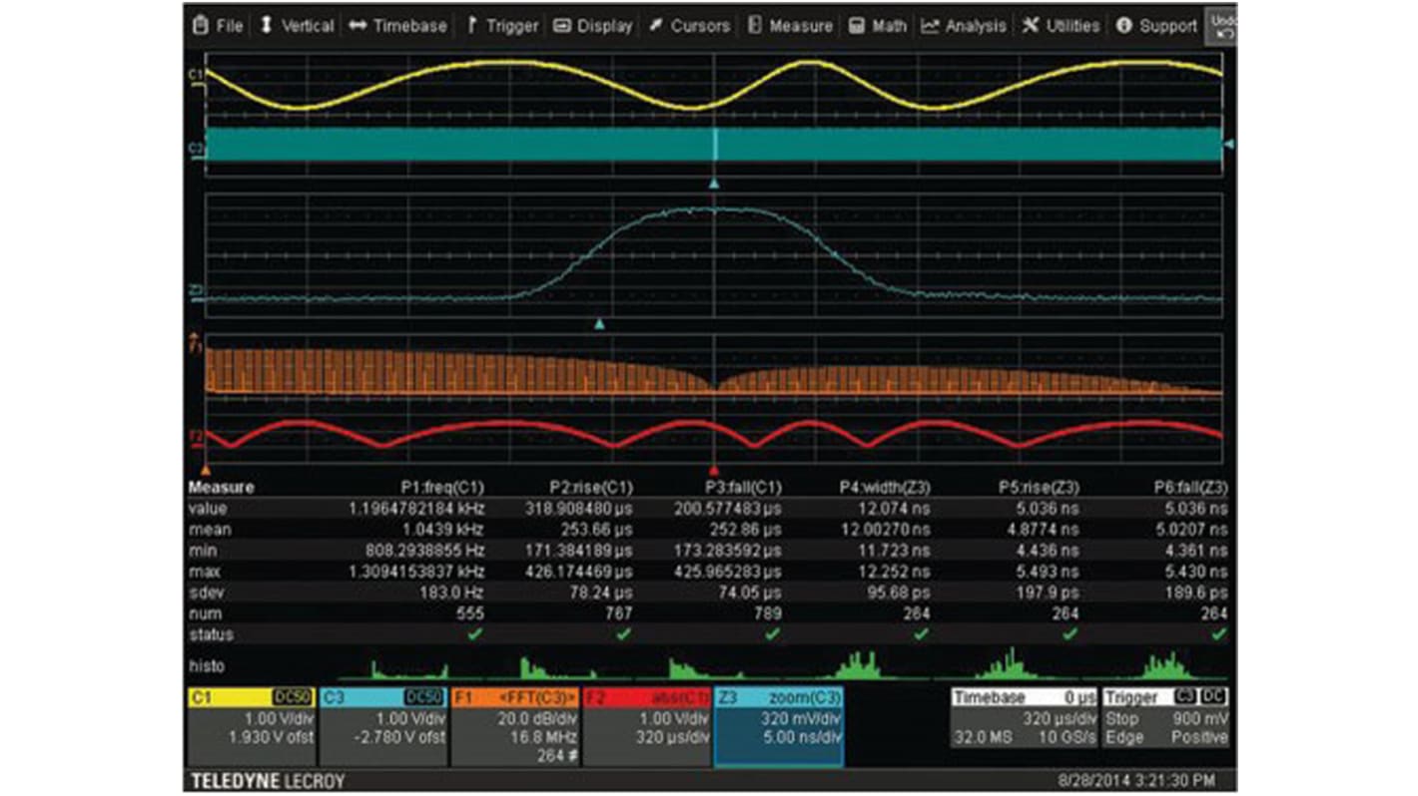
Task: Open the orange F1 FFT(C3) descriptor box
Action: [515, 726]
